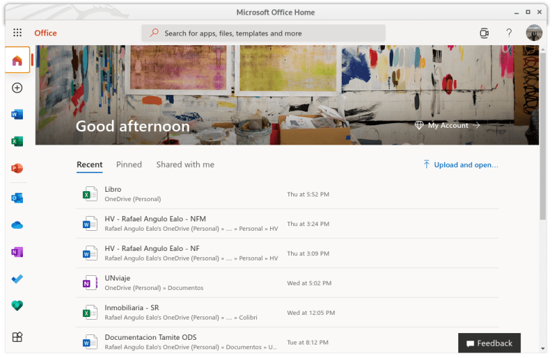
Task: Switch to the Recent tab
Action: (90, 165)
